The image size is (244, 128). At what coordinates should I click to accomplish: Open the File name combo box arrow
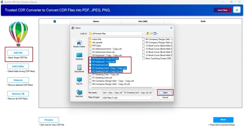[x=152, y=93]
